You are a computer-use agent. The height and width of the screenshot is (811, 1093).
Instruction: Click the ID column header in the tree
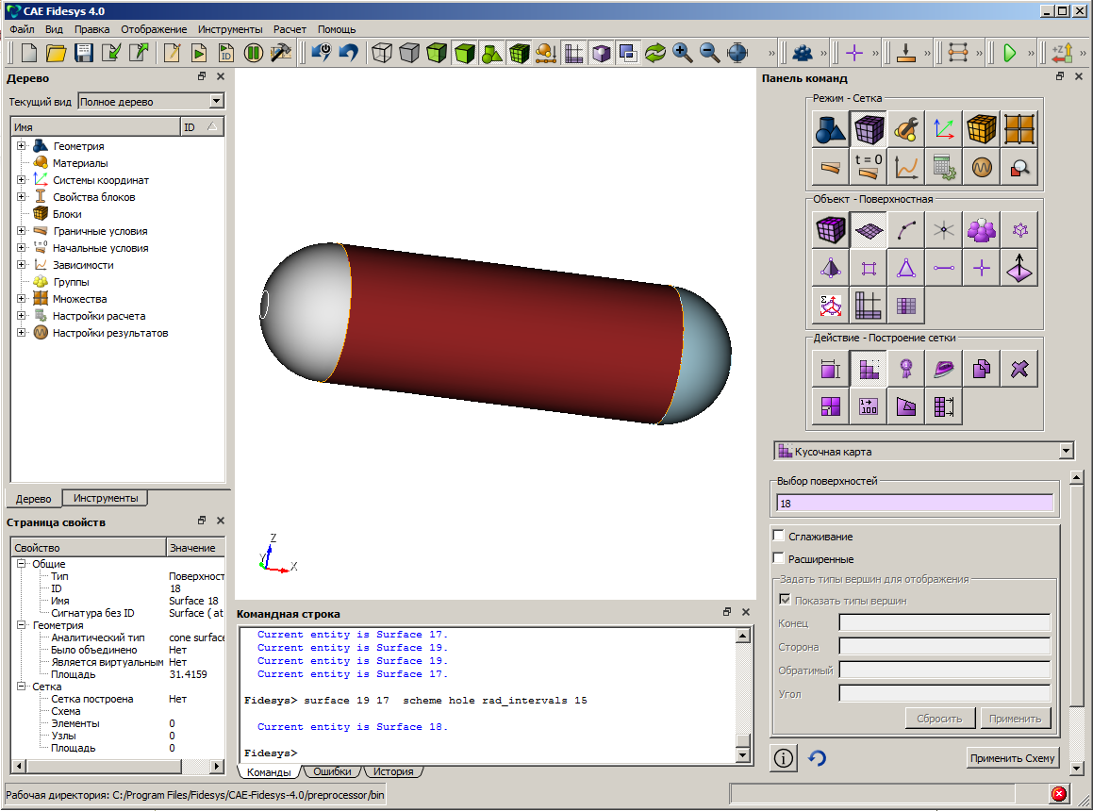pos(202,127)
